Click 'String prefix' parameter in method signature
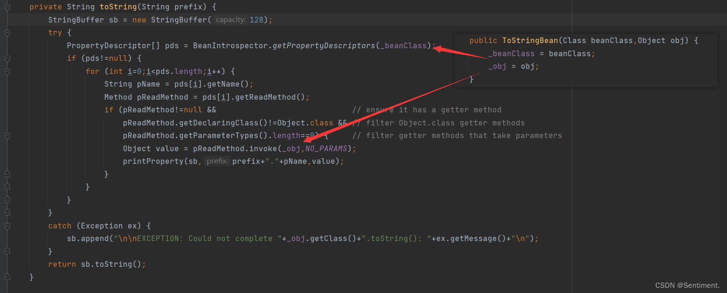Screen dimensions: 727x293 coord(172,7)
